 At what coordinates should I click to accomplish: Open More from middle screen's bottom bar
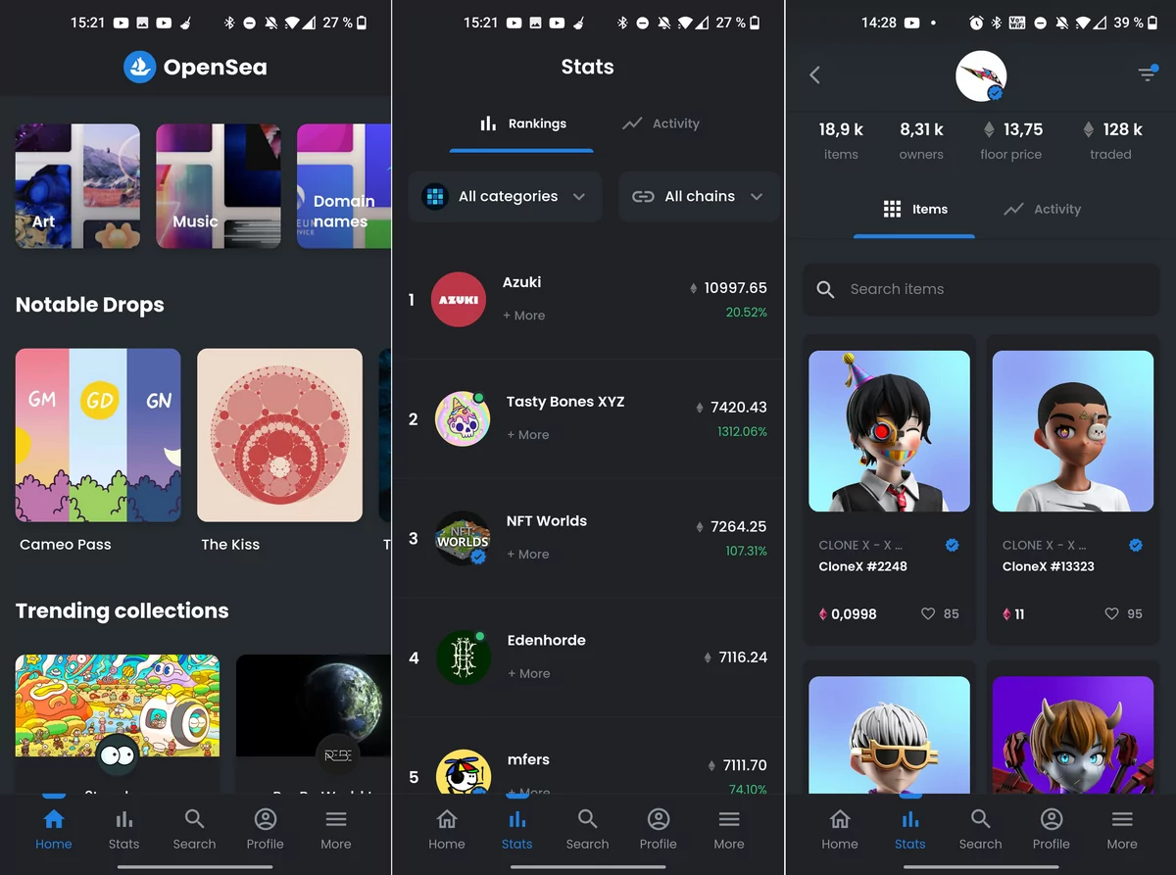[728, 829]
